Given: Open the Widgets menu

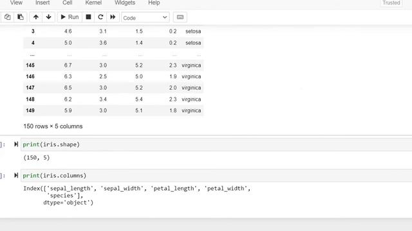Looking at the screenshot, I should click(125, 3).
